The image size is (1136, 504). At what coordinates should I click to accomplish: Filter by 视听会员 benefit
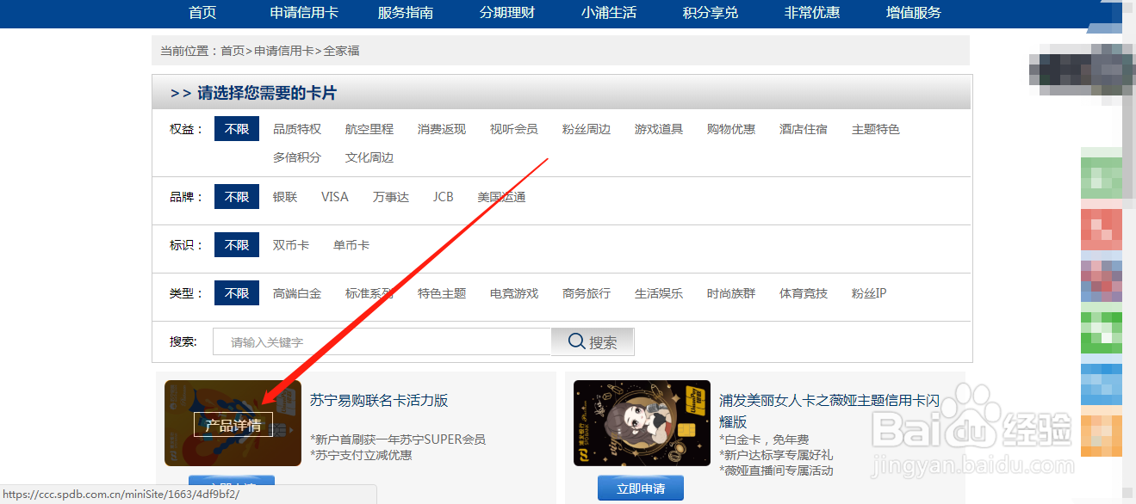[x=514, y=129]
